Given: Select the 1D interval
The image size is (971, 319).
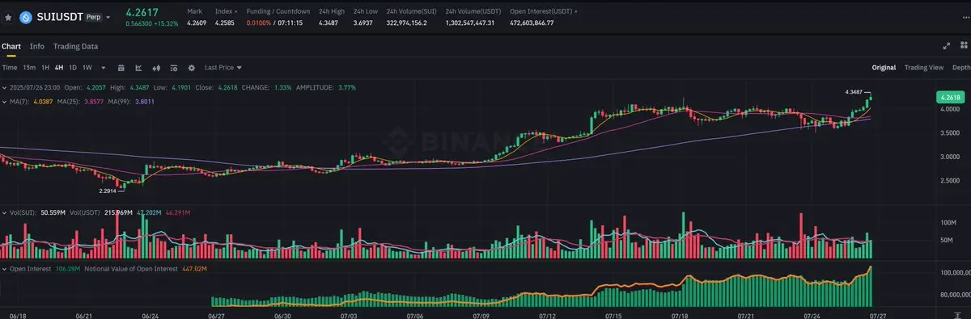Looking at the screenshot, I should [x=73, y=68].
